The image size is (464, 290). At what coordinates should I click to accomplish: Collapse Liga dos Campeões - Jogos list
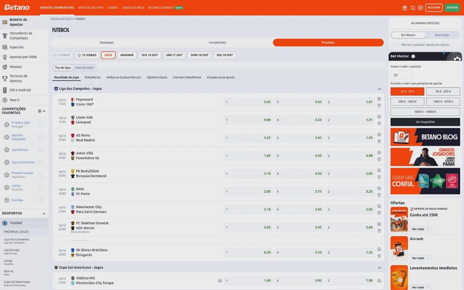[x=380, y=89]
